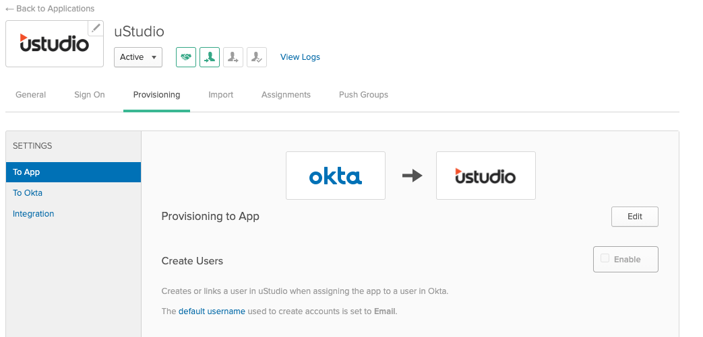Click the okta logo tile
Viewport: 703px width, 337px height.
[336, 176]
